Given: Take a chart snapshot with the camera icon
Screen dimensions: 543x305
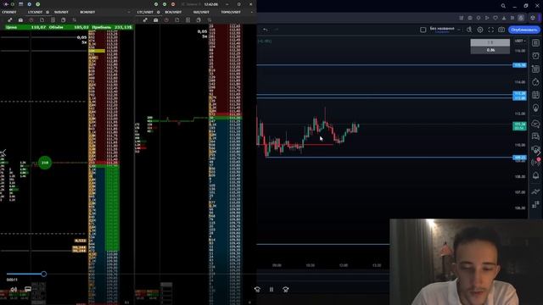Looking at the screenshot, I should [501, 30].
